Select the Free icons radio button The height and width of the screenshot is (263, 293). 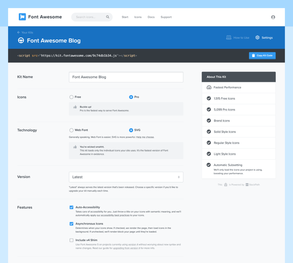[x=71, y=97]
